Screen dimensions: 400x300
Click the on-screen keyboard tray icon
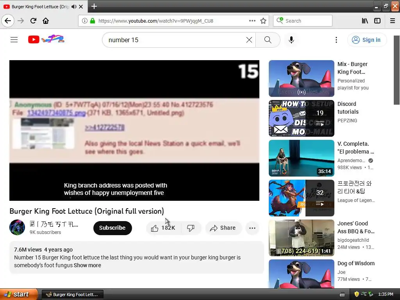342,295
